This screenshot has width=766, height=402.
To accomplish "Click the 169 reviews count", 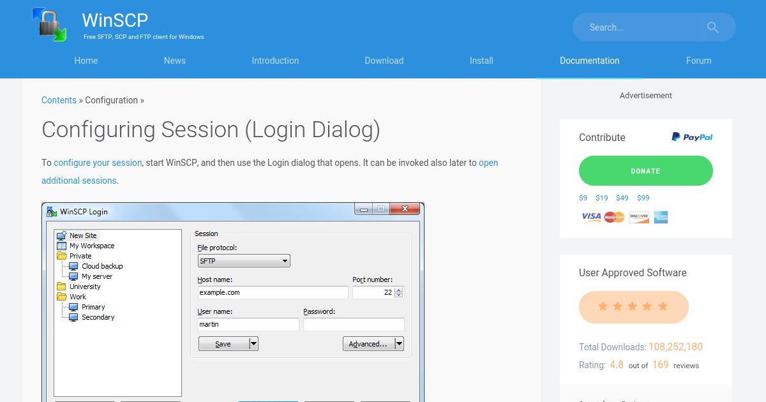I will coord(661,365).
